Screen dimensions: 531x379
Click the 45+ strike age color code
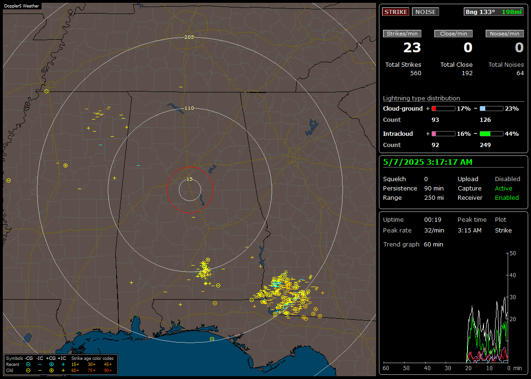pos(108,365)
